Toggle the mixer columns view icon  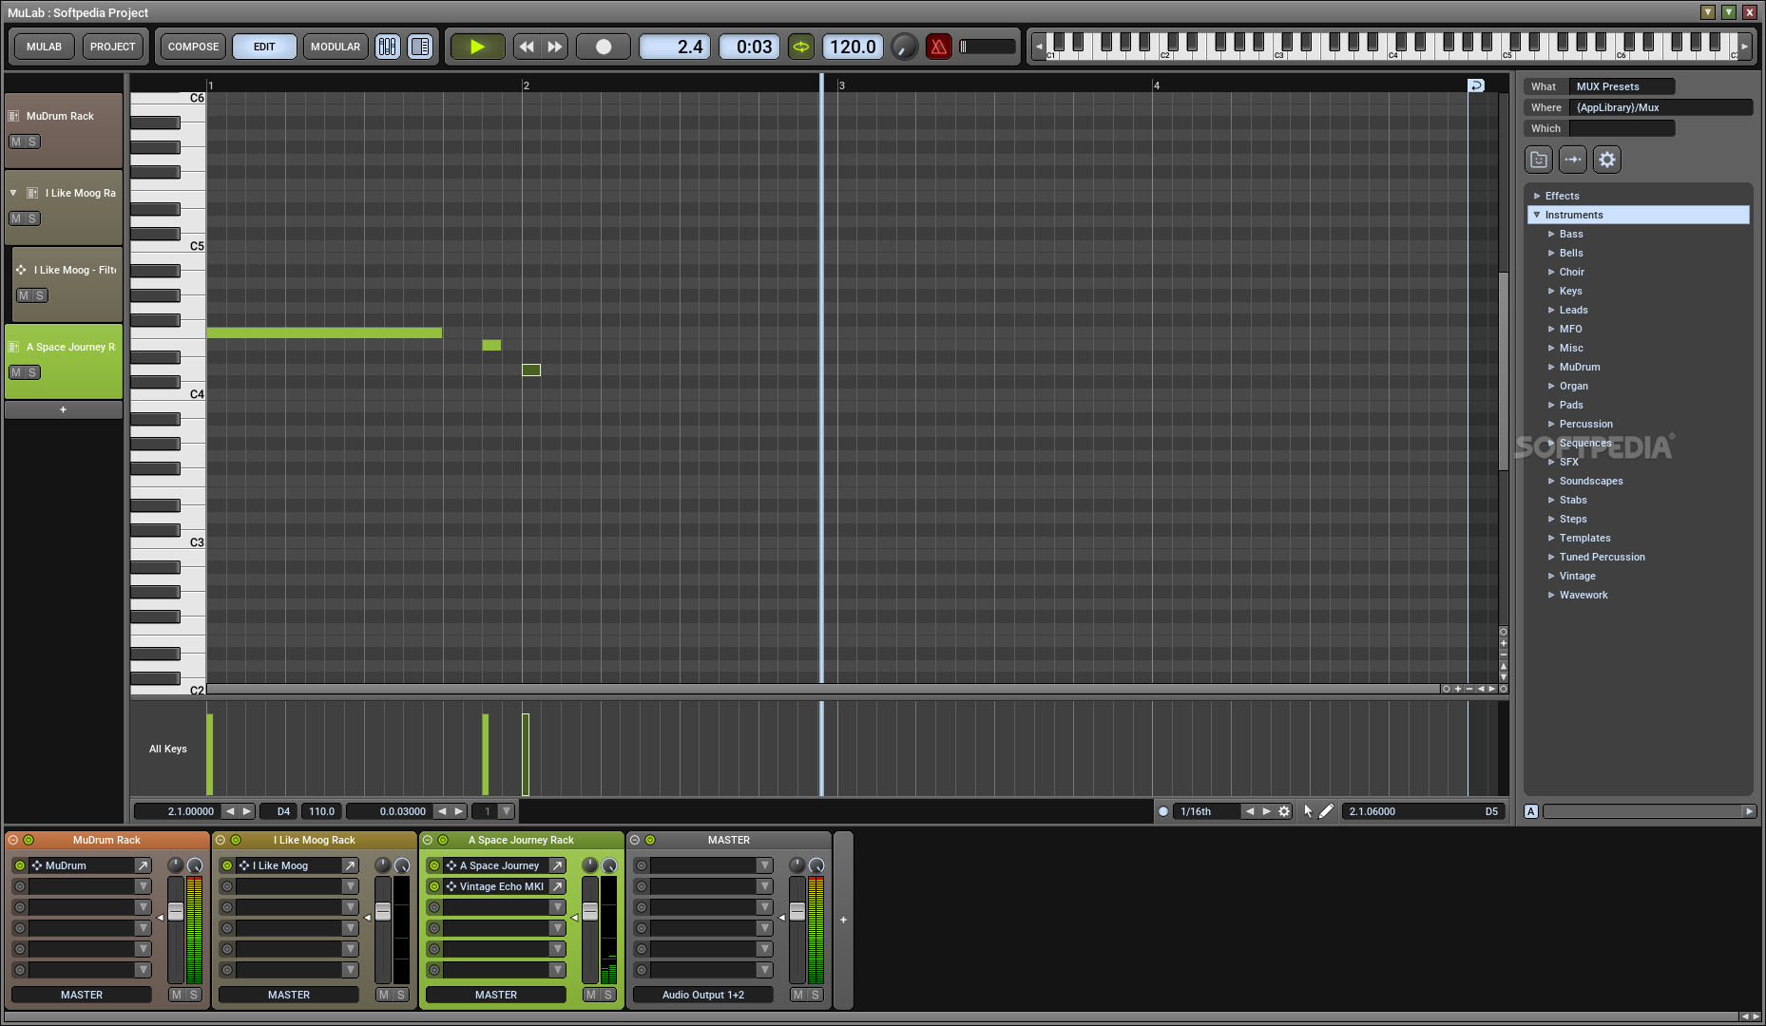pos(388,47)
